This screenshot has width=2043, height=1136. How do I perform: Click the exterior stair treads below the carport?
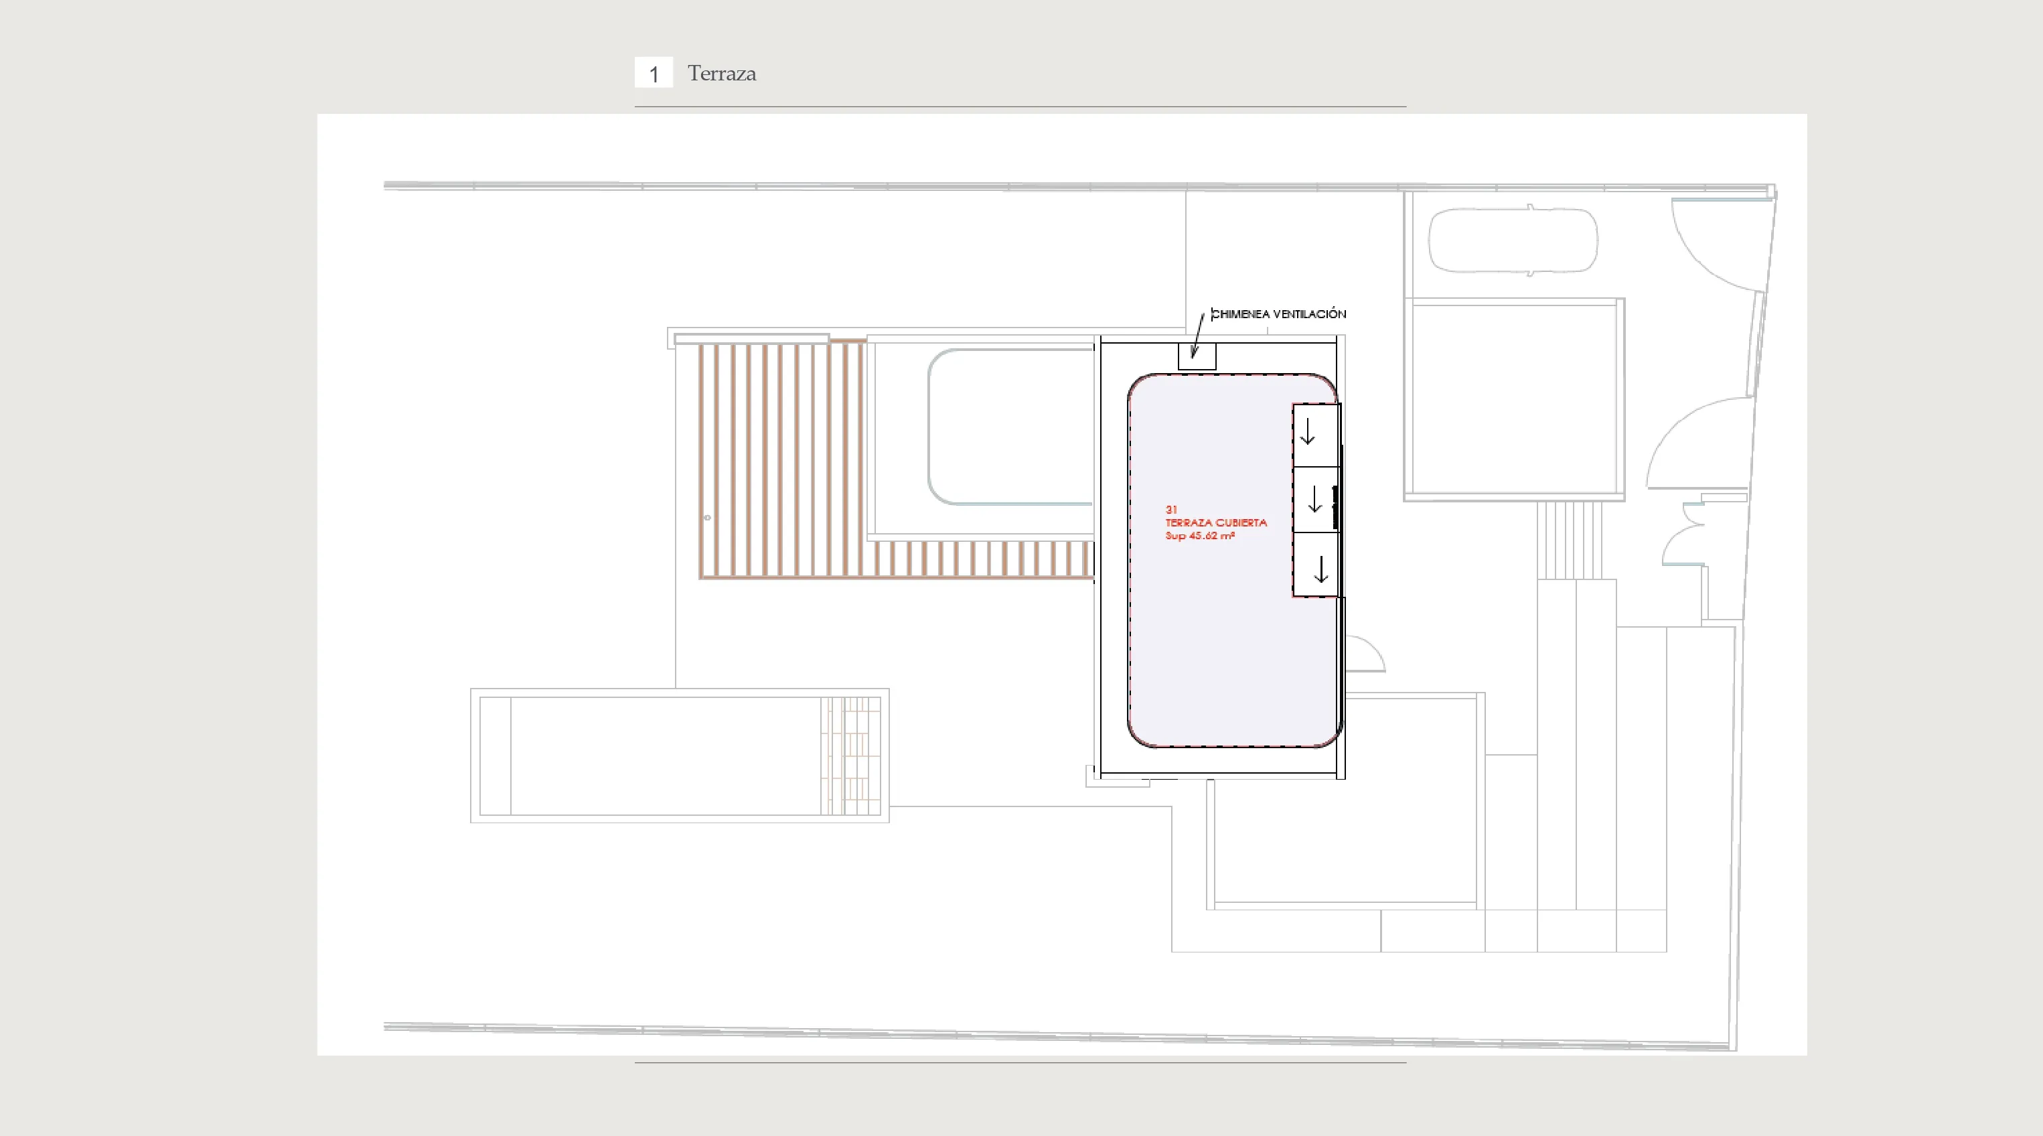[x=1569, y=539]
